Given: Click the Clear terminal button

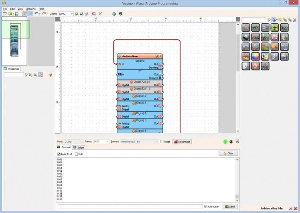Looking at the screenshot, I should coord(228,153).
